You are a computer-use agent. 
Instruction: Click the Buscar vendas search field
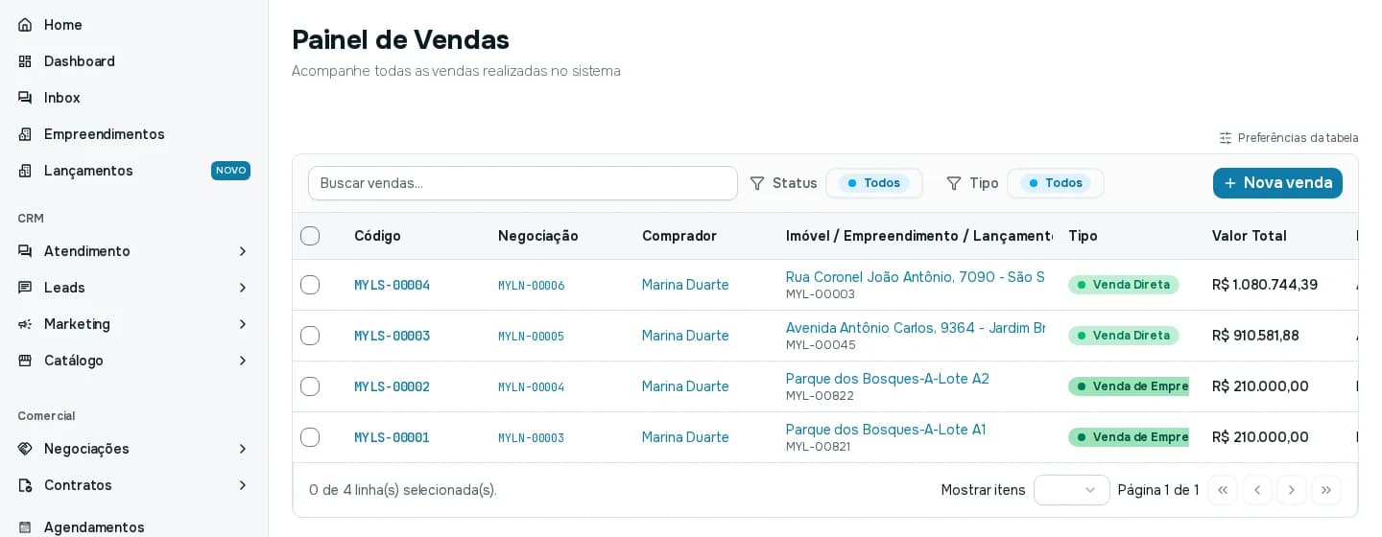[x=523, y=183]
